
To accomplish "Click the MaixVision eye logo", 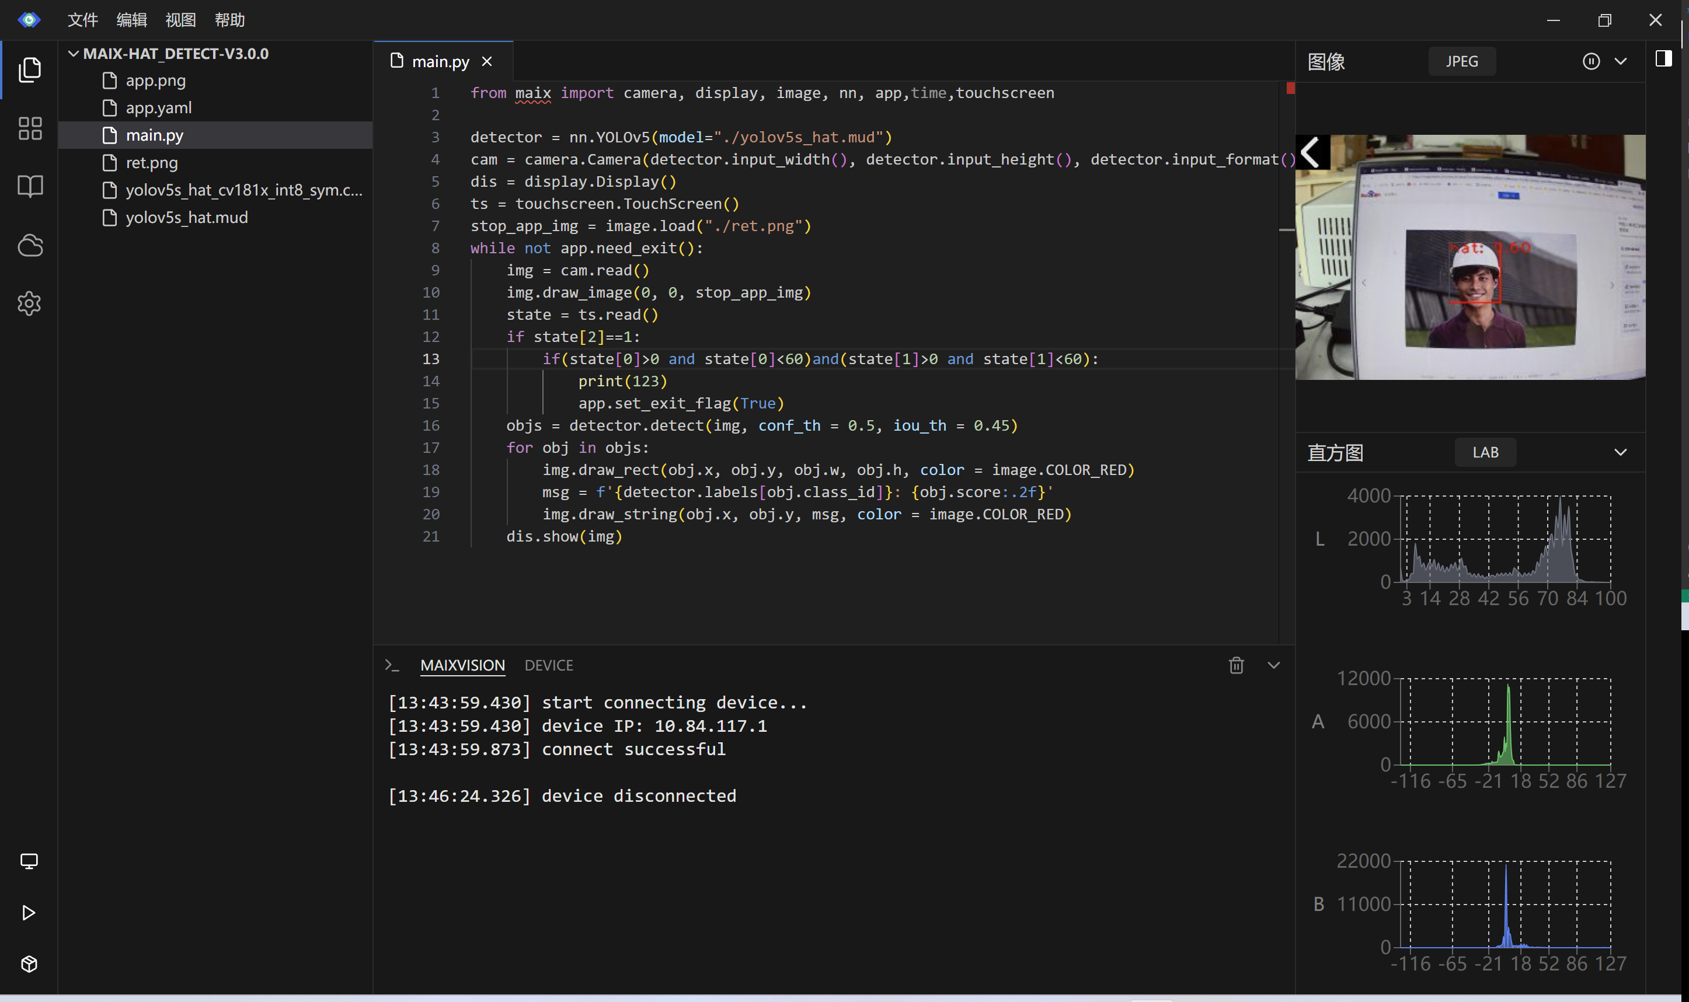I will tap(29, 20).
